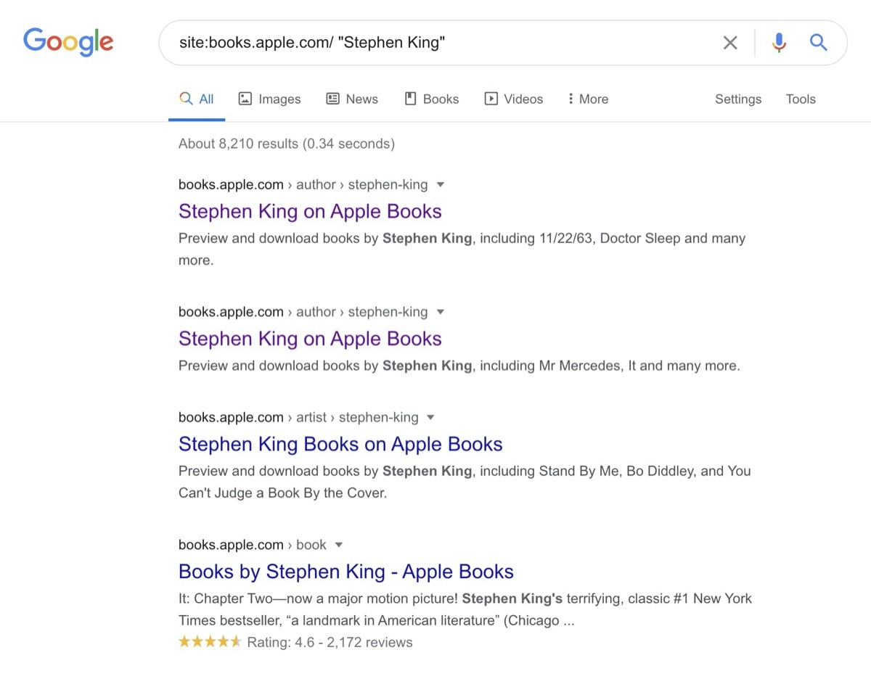871x679 pixels.
Task: Open the first Stephen King on Apple Books link
Action: click(x=310, y=211)
